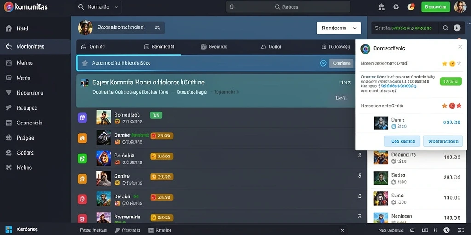
Task: Click the green badge on Bomentedo row
Action: (x=156, y=115)
